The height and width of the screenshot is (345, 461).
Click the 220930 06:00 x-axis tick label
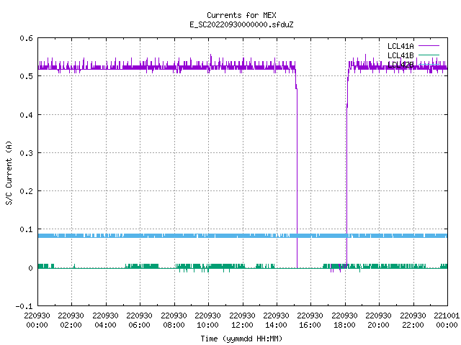click(139, 321)
